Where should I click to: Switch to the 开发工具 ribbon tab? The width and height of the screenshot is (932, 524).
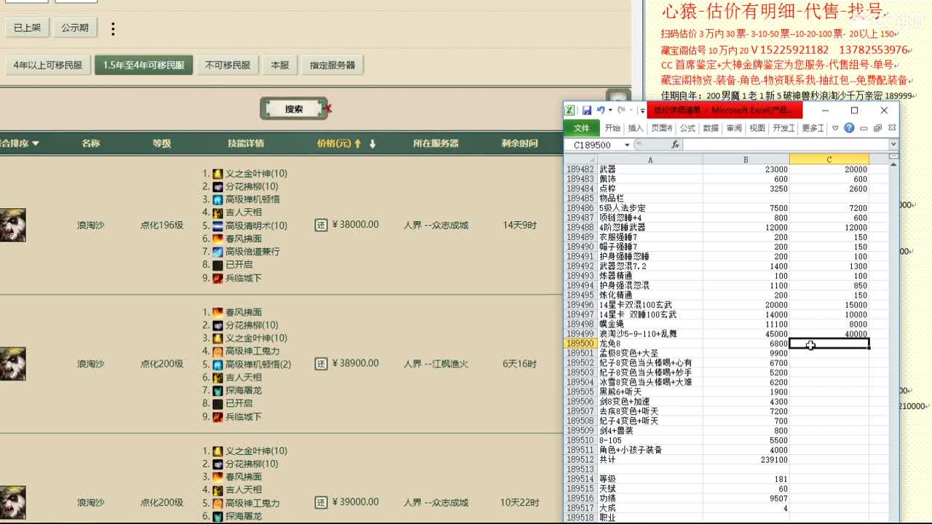click(x=783, y=128)
